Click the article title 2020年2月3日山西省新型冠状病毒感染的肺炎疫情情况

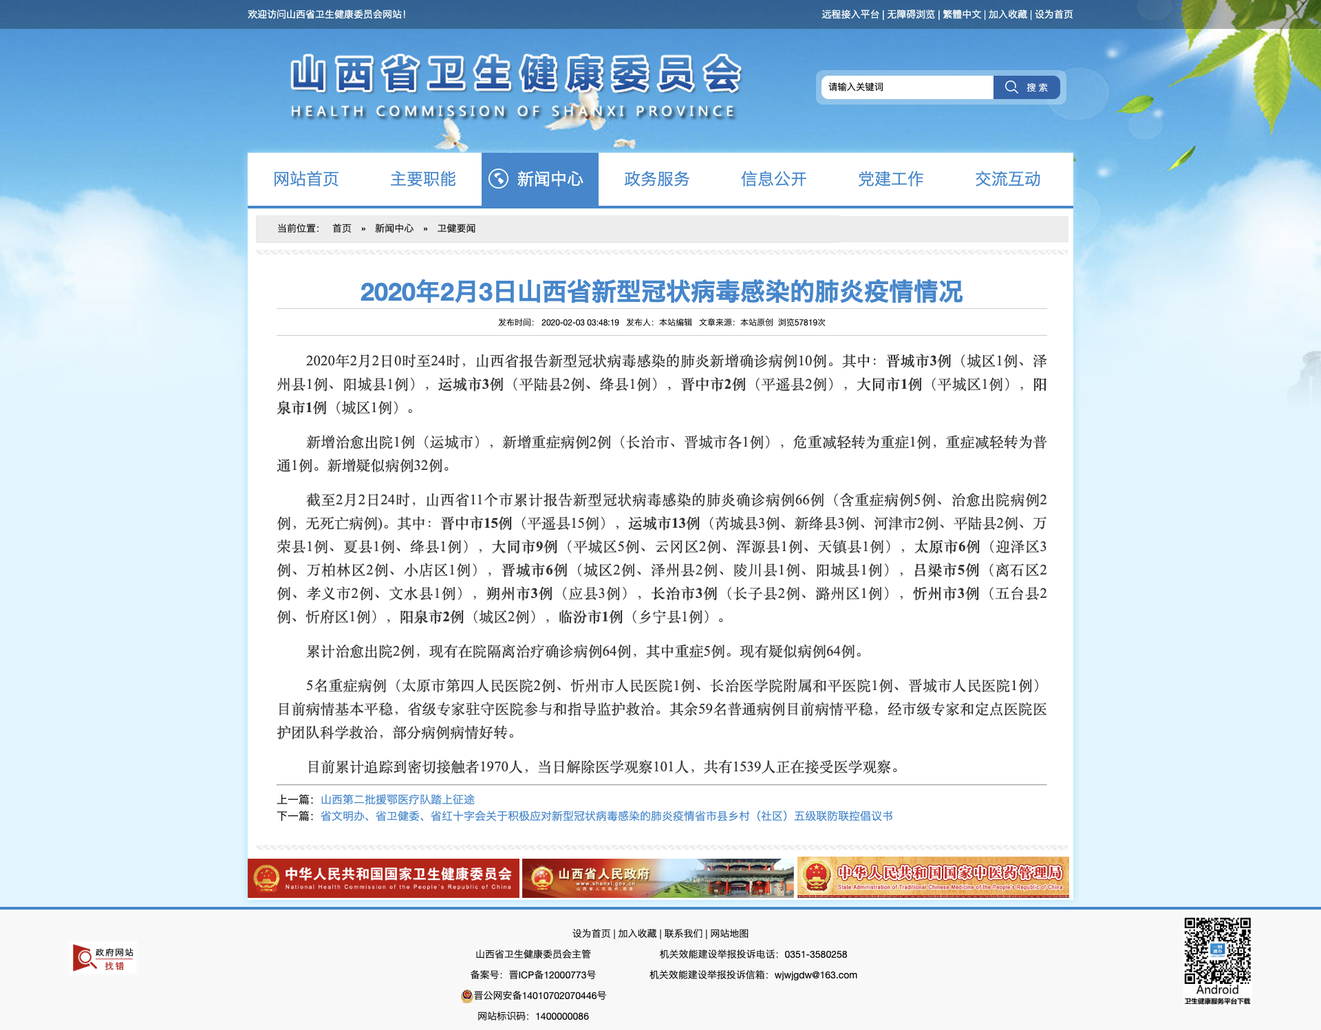coord(661,292)
